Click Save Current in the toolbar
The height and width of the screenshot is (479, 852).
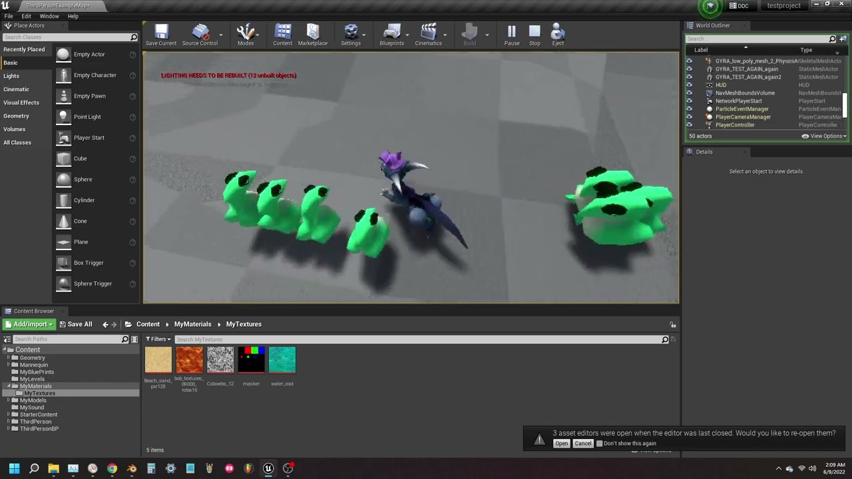point(161,35)
